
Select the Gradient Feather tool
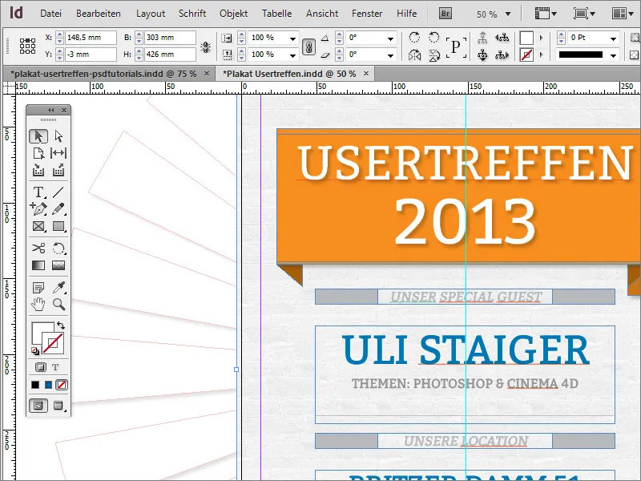[x=58, y=265]
